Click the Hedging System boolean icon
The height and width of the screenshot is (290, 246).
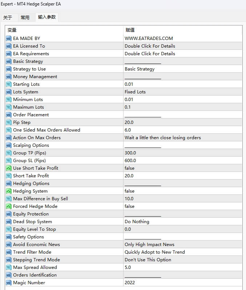(x=9, y=191)
